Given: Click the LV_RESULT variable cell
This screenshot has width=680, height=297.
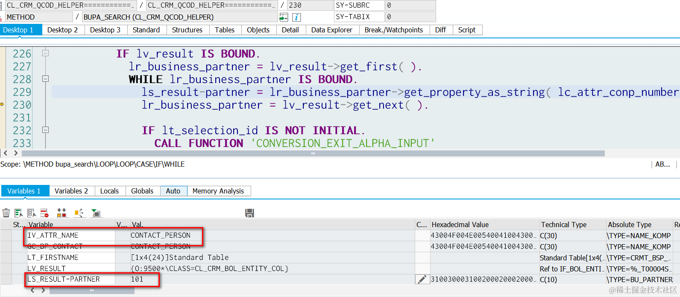Looking at the screenshot, I should (x=71, y=268).
